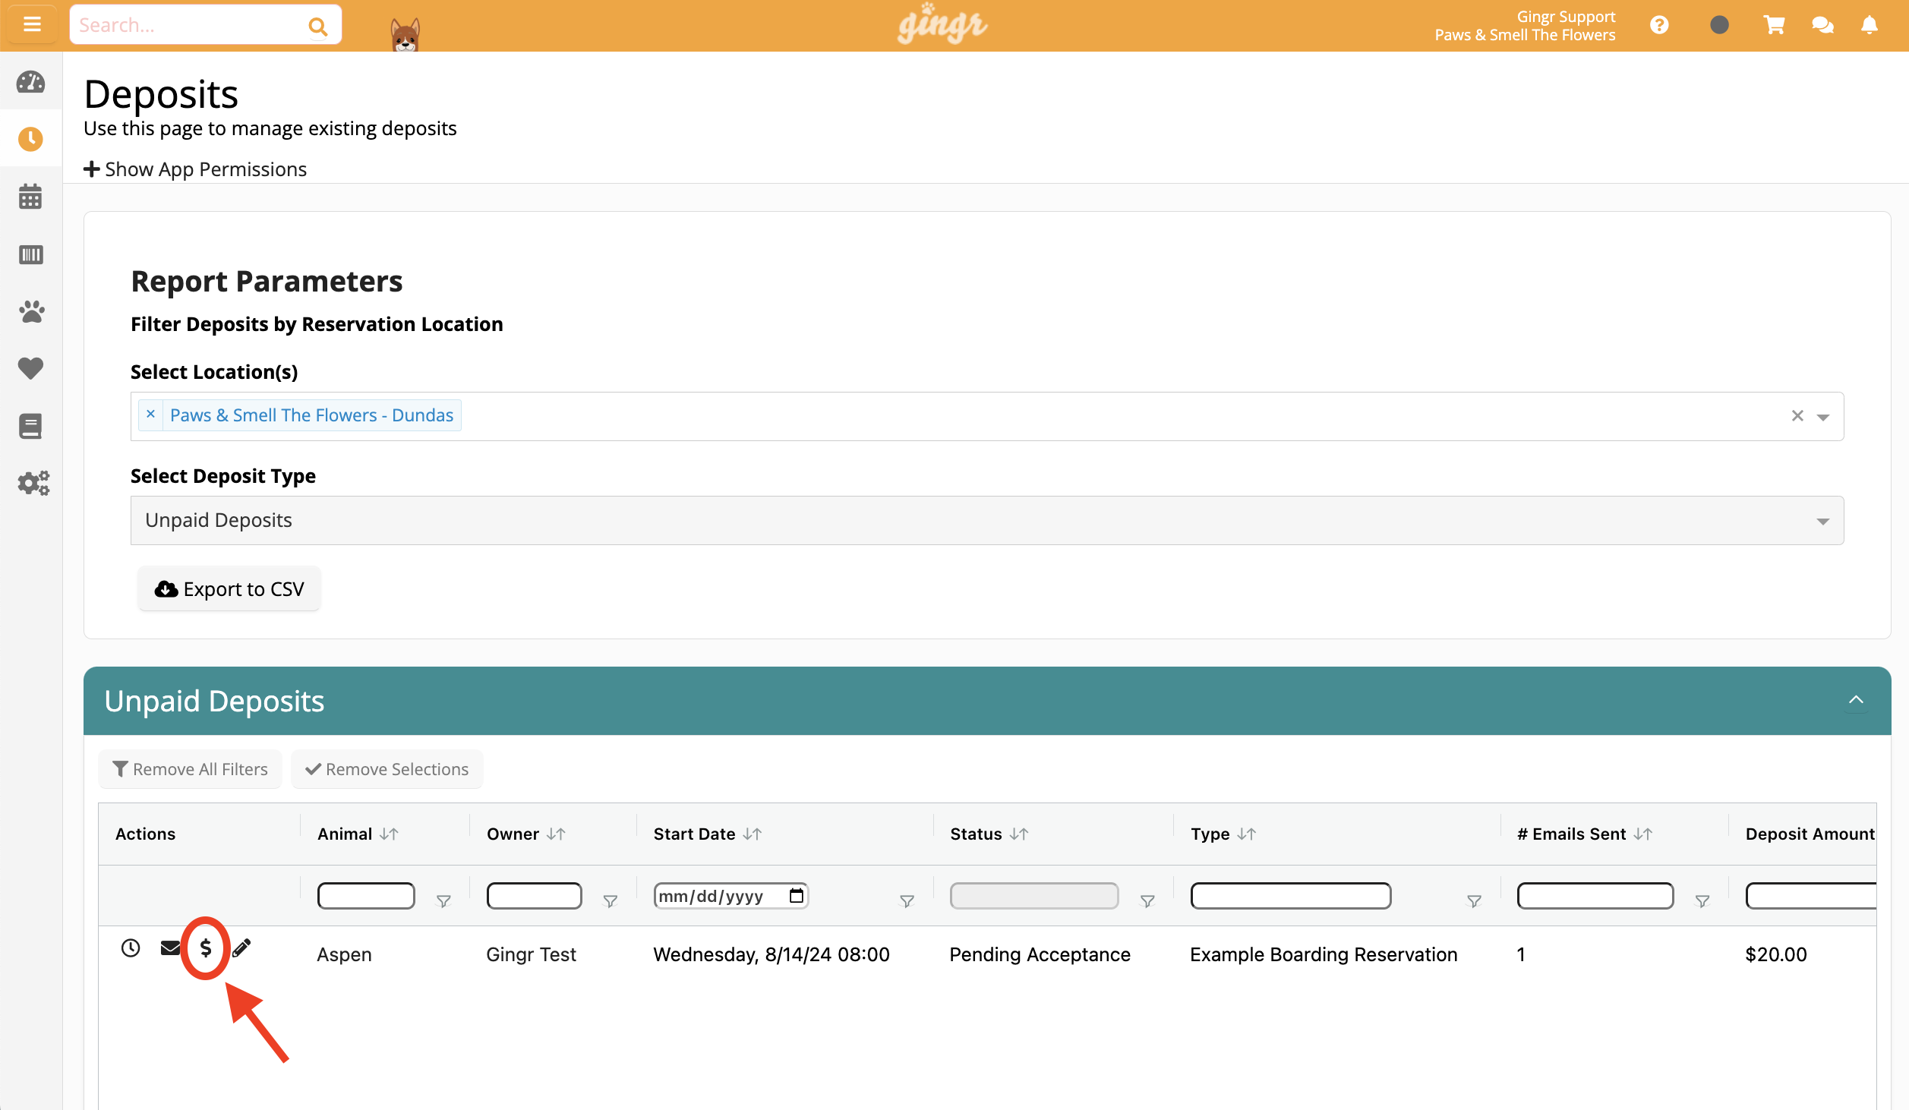Click Remove Selections button

(387, 769)
